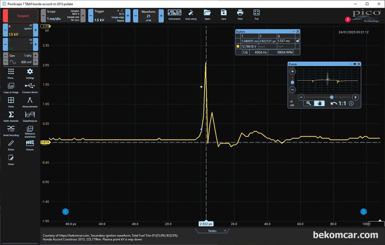Toggle the Stopped capture button
This screenshot has height=245, width=385.
pyautogui.click(x=21, y=16)
